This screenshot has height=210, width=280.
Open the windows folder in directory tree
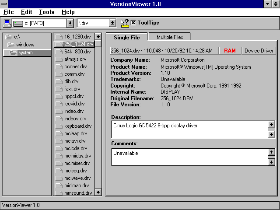pos(11,45)
